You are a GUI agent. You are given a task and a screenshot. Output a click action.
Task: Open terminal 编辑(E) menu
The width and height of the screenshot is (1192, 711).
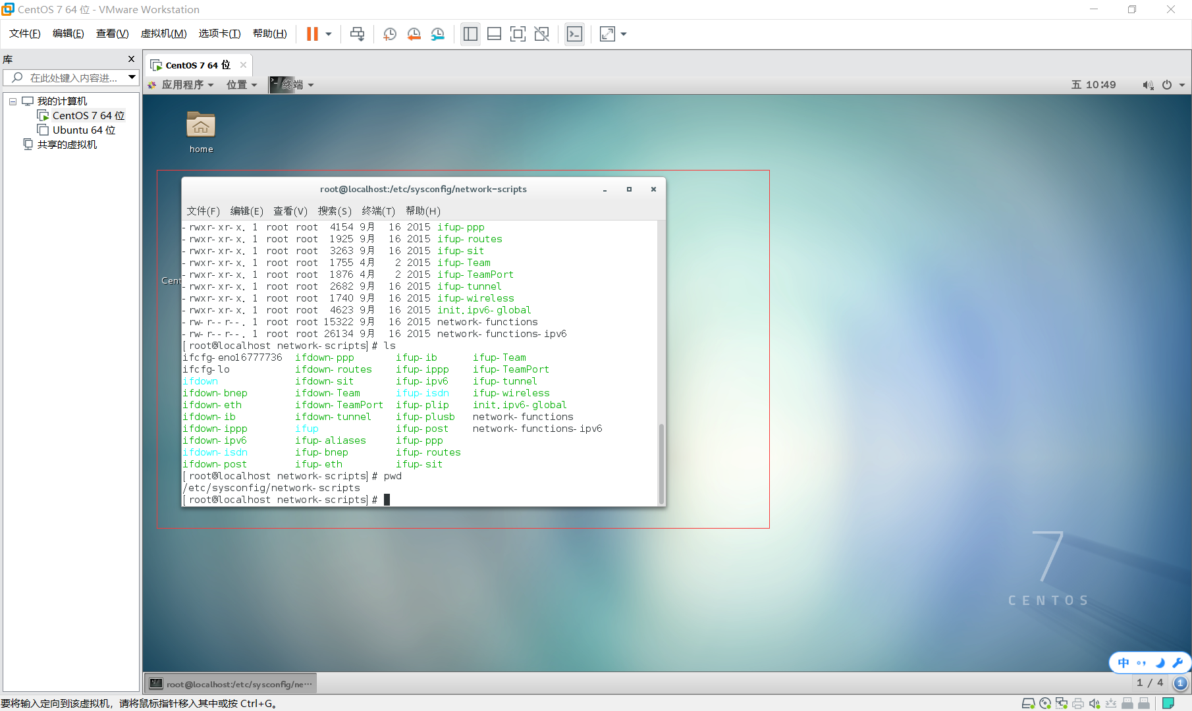[x=247, y=211]
